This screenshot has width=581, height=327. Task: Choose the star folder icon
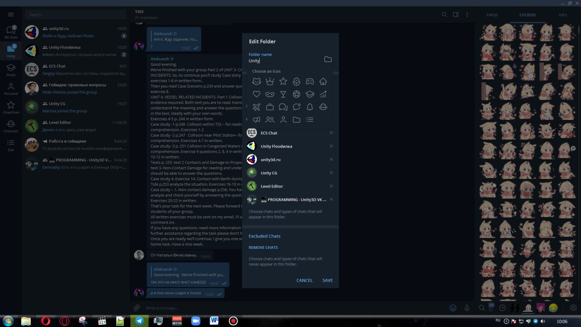point(283,81)
